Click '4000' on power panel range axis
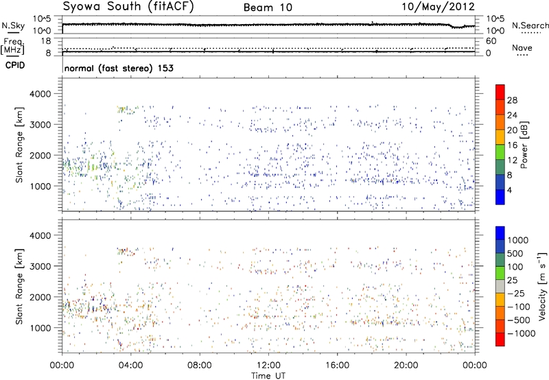 40,94
